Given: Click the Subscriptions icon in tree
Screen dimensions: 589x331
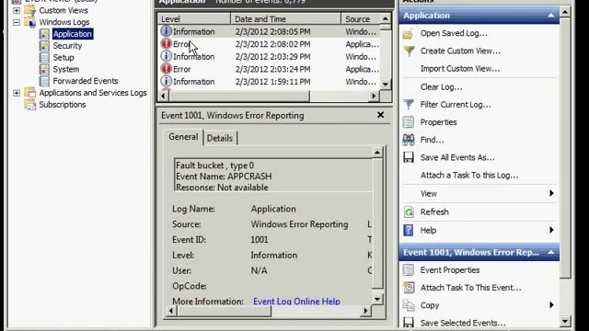Looking at the screenshot, I should (30, 104).
